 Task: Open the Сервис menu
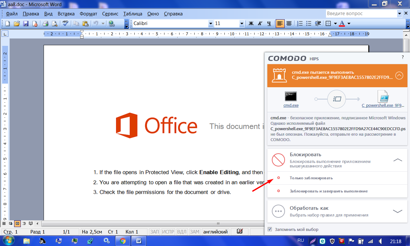(x=110, y=14)
